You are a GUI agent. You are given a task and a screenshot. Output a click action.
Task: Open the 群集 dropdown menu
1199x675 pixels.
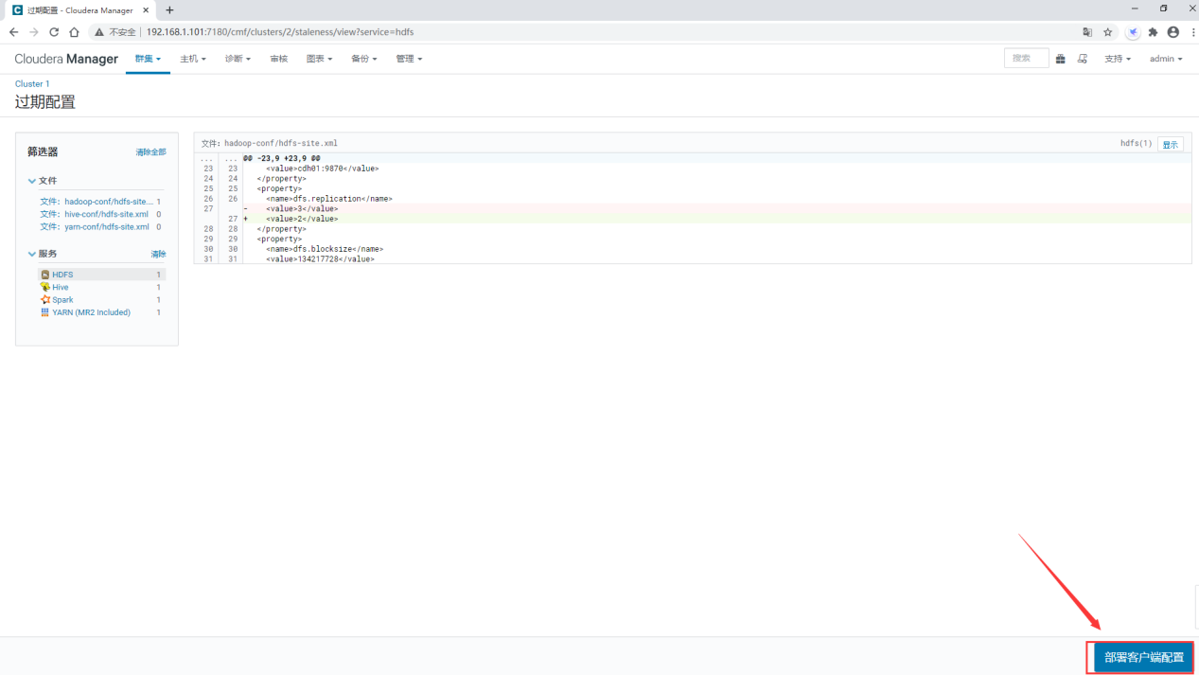pos(148,59)
